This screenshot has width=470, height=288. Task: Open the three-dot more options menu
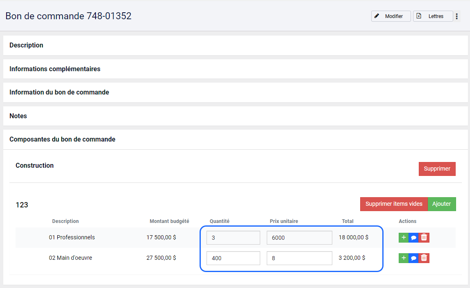point(456,16)
